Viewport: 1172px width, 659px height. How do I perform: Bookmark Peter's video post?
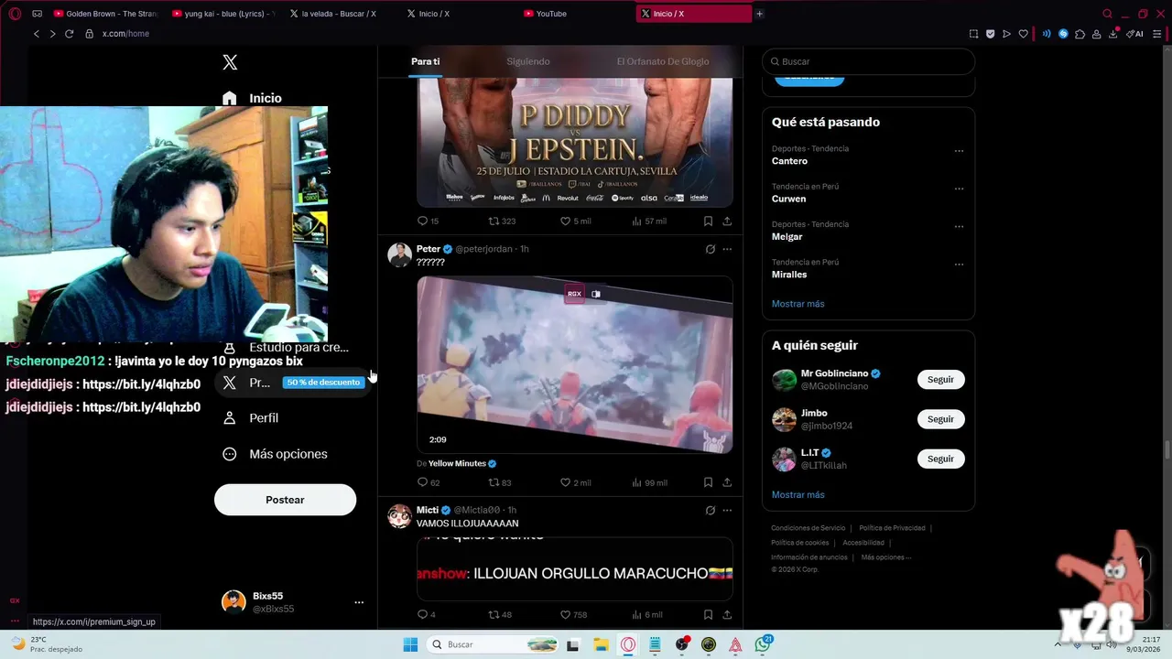coord(708,482)
